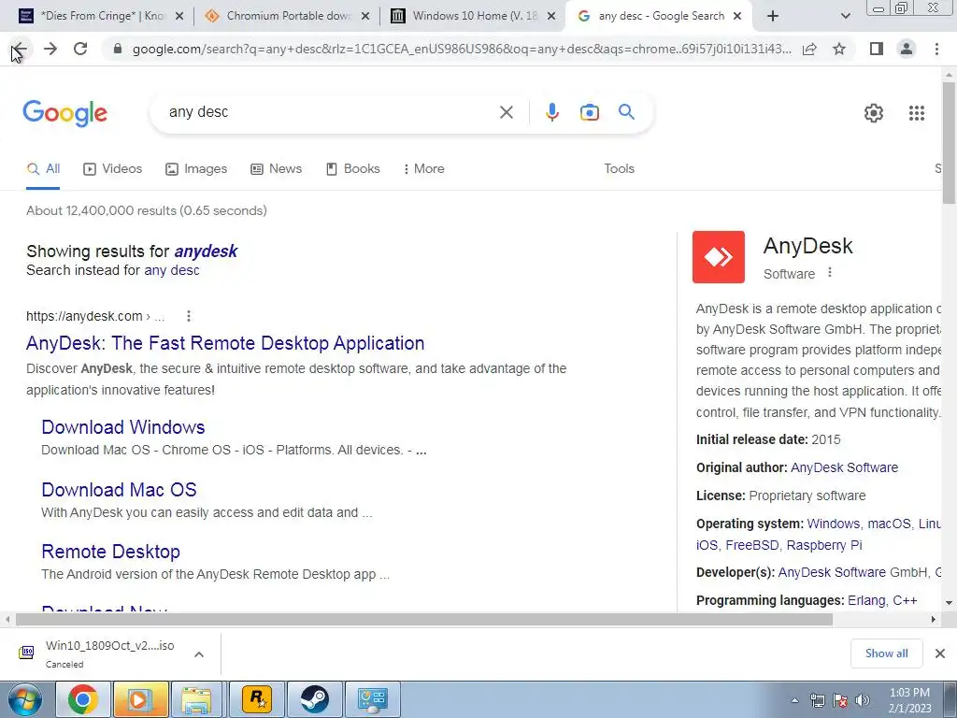Click the Windows operating system link
The width and height of the screenshot is (957, 718).
(x=833, y=524)
